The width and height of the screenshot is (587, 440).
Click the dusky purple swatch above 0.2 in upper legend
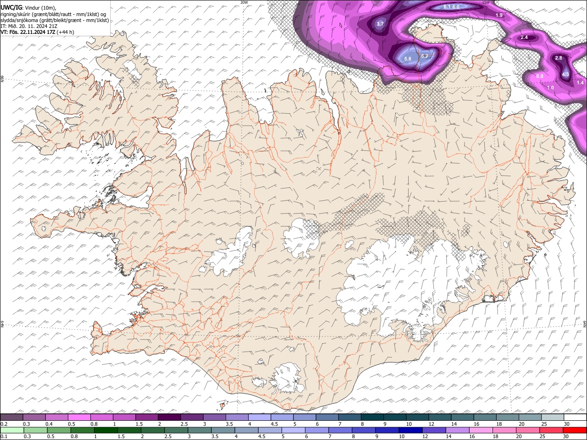coord(11,417)
